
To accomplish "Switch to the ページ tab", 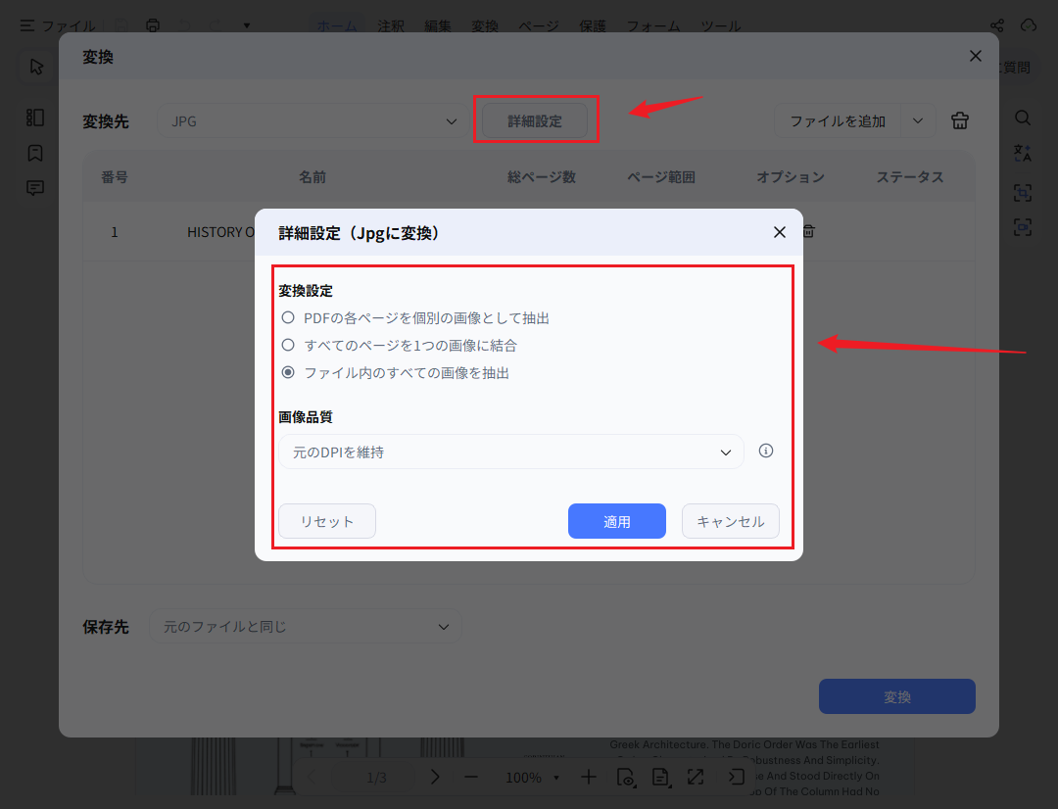I will coord(539,25).
